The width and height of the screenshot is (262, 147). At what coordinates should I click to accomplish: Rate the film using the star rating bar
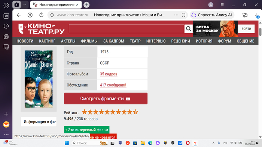[110, 112]
